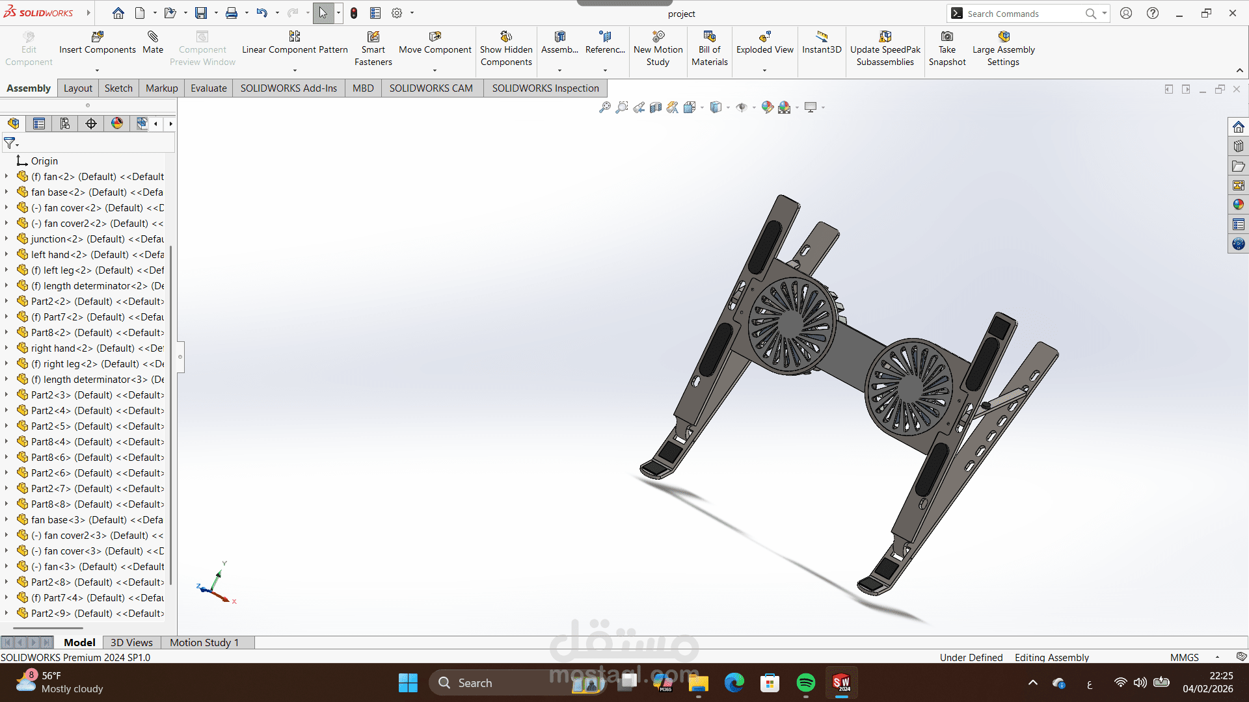
Task: Expand the right leg<2> component node
Action: [7, 363]
